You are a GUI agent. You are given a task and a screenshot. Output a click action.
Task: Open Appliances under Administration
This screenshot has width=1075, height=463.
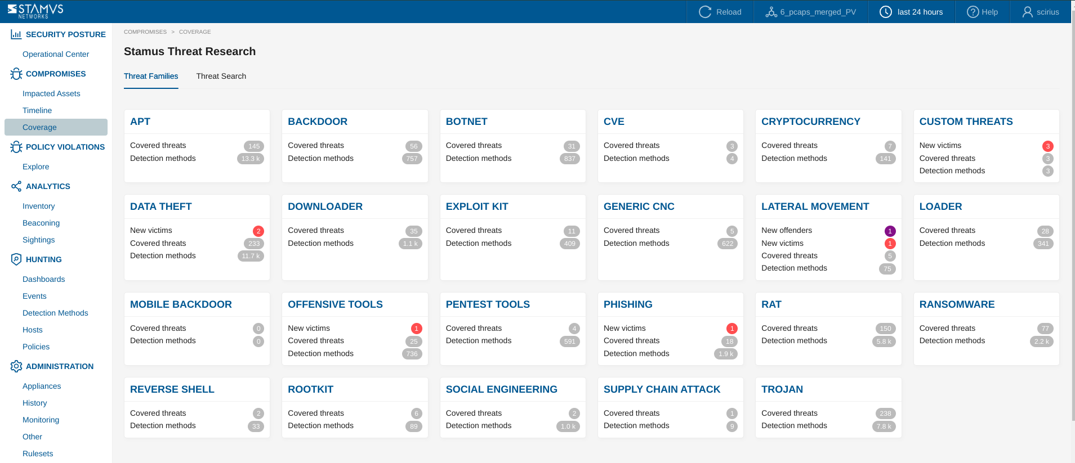click(42, 386)
